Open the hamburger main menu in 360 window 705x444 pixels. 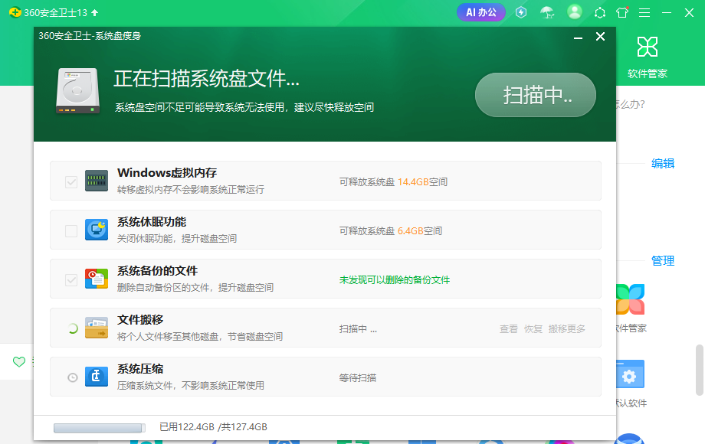tap(644, 12)
